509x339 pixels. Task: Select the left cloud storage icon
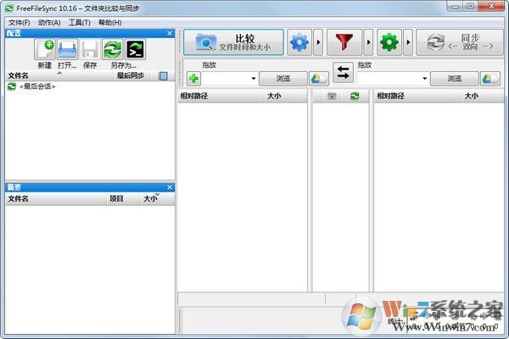tap(319, 79)
